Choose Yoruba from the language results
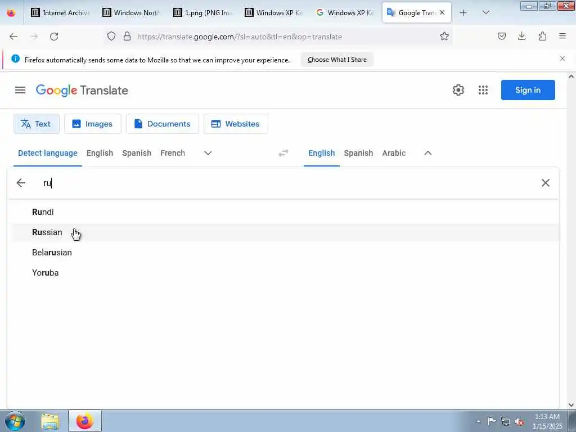576x432 pixels. coord(285,273)
